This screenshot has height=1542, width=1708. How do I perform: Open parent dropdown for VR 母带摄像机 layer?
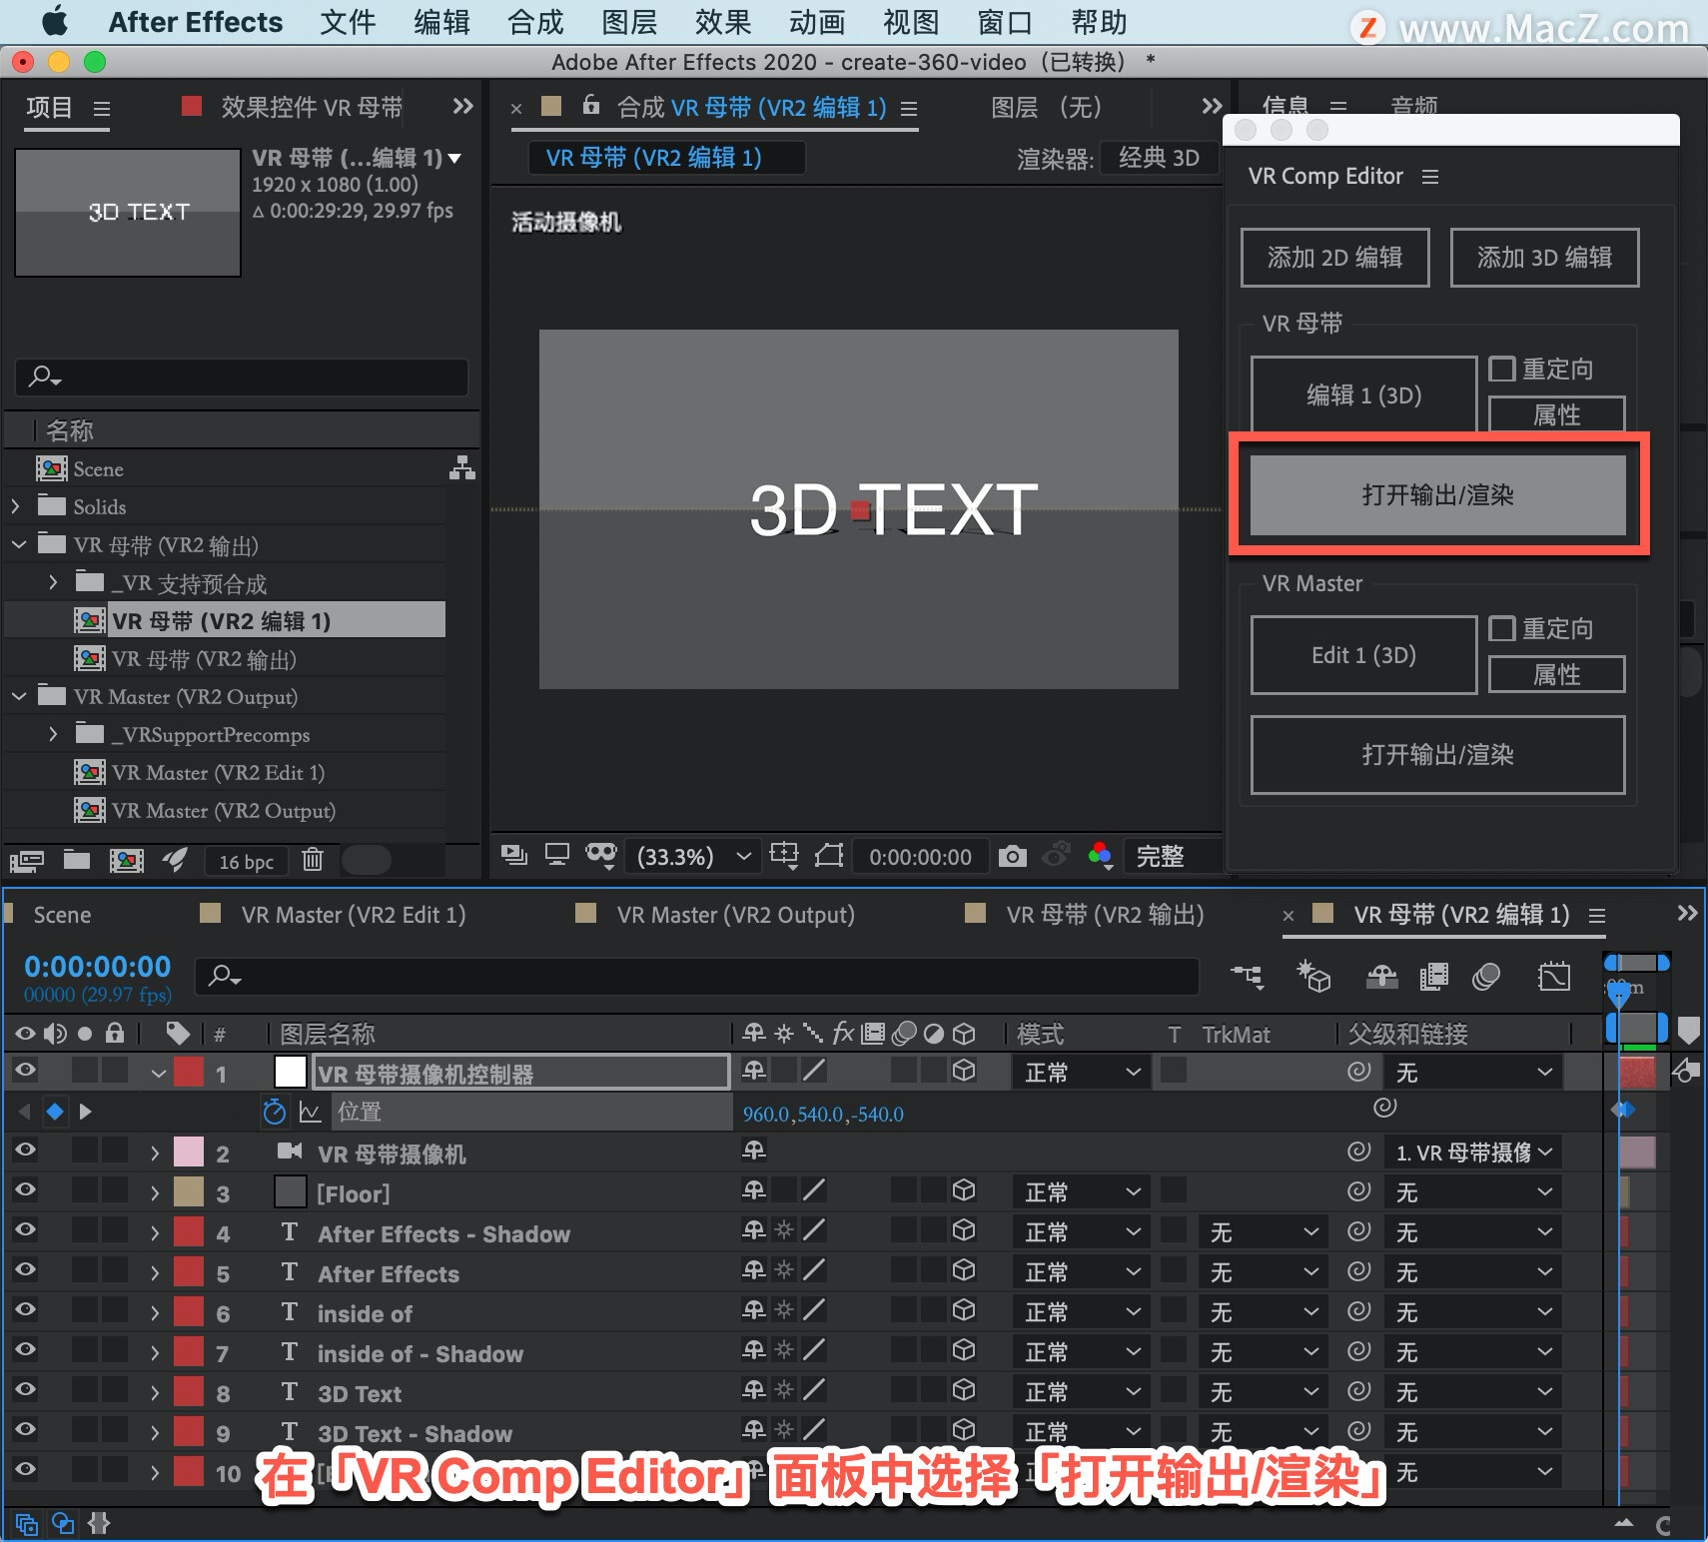[x=1473, y=1153]
